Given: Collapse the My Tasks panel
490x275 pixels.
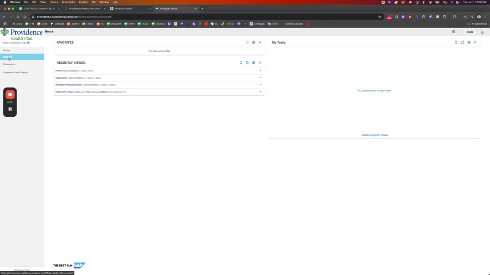Looking at the screenshot, I should pos(456,42).
